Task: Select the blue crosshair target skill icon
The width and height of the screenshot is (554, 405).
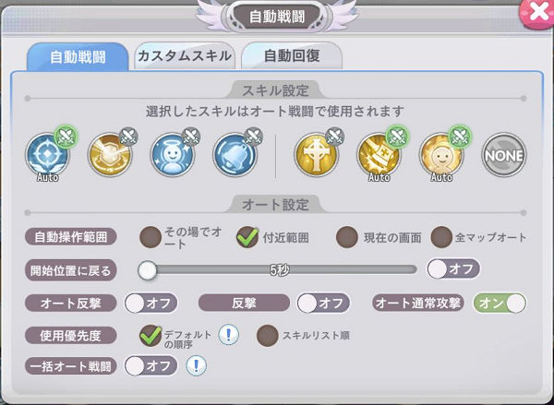Action: coord(47,155)
